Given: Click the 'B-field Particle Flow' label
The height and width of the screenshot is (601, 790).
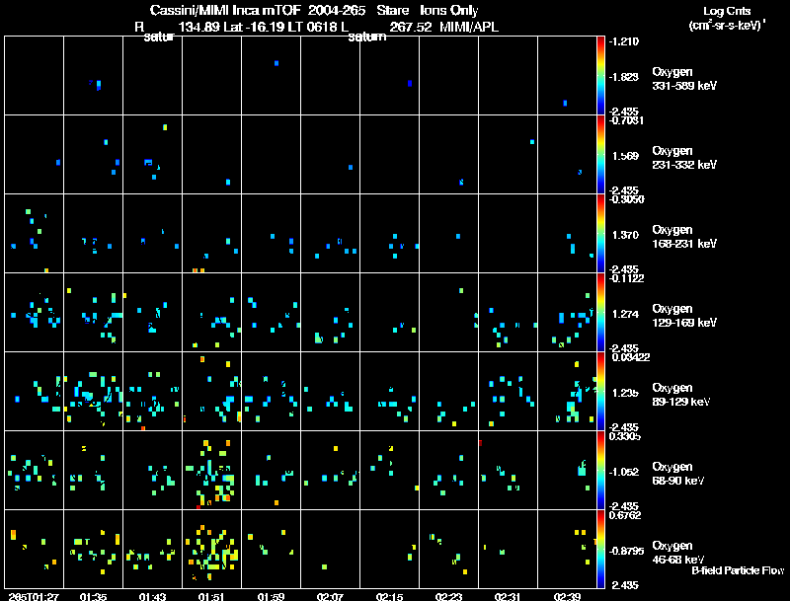Looking at the screenshot, I should pyautogui.click(x=738, y=570).
